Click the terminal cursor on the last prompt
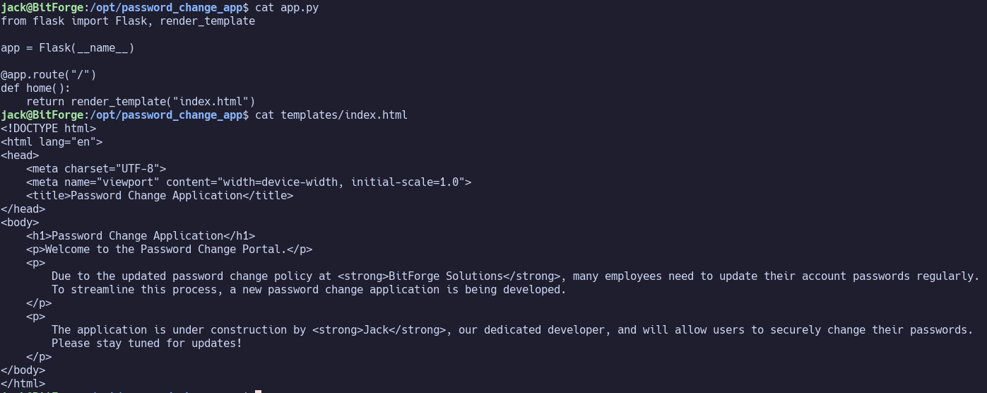Viewport: 987px width, 393px height. coord(259,390)
